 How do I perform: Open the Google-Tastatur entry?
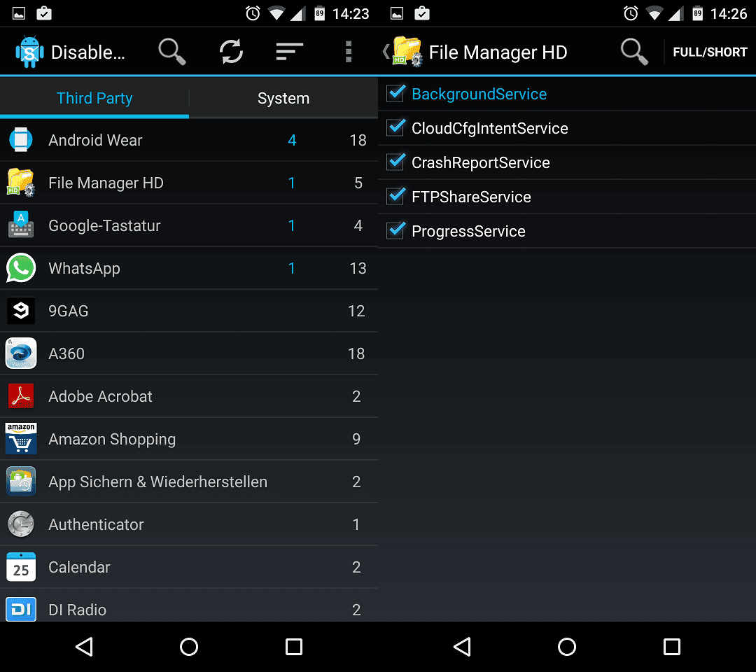point(189,225)
